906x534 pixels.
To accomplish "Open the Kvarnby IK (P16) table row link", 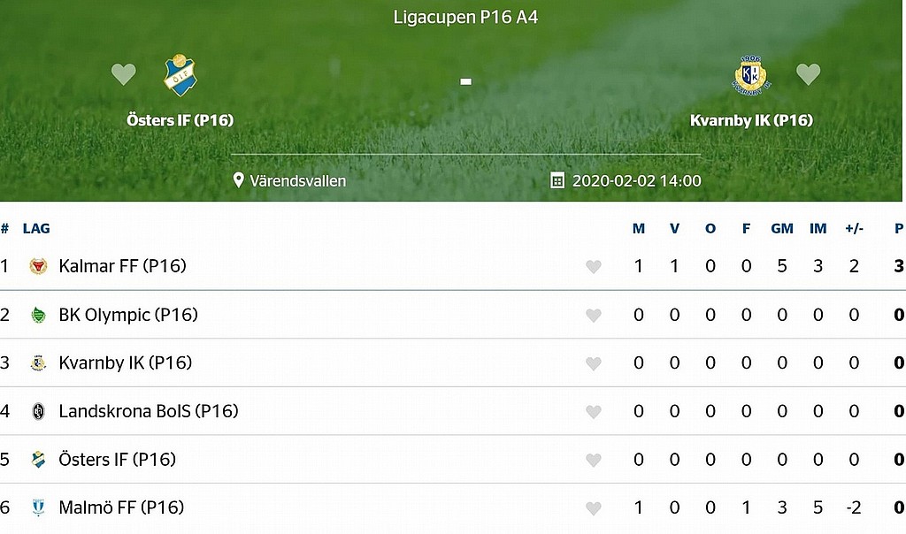I will coord(125,362).
